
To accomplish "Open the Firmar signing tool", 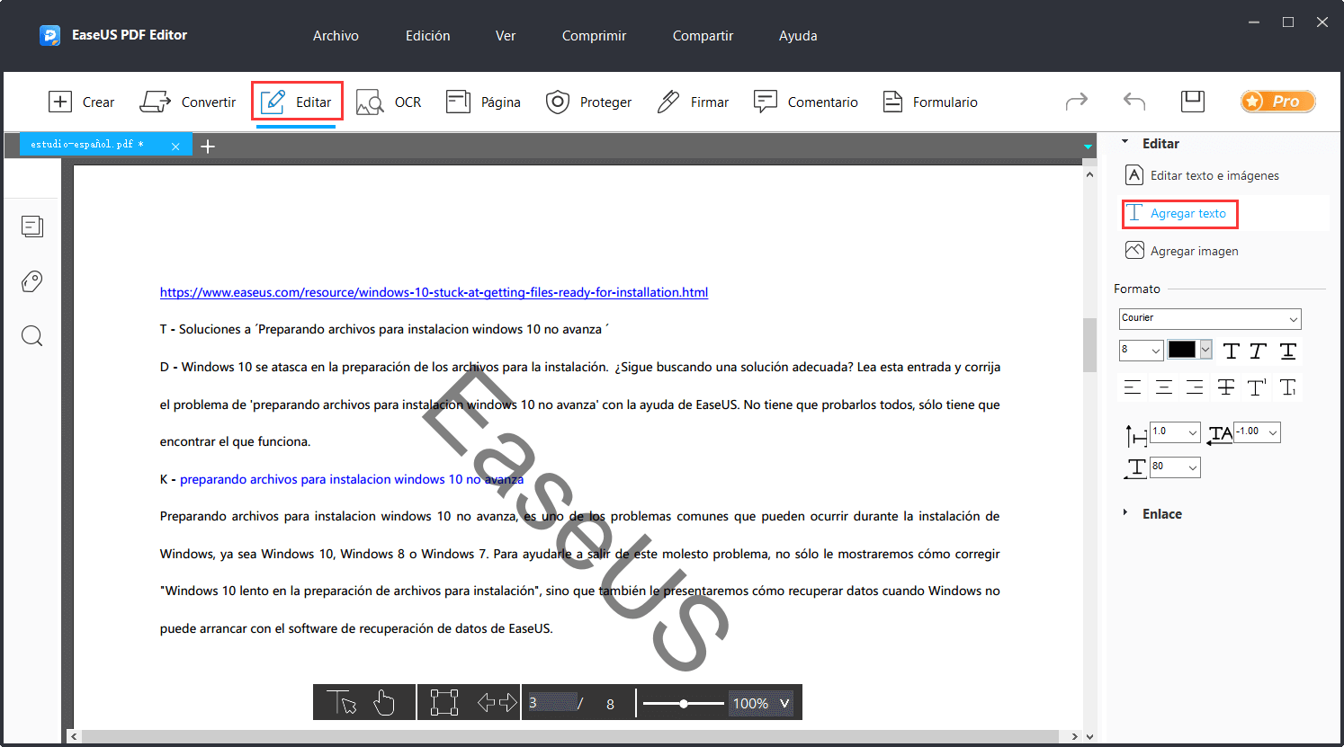I will [x=693, y=102].
